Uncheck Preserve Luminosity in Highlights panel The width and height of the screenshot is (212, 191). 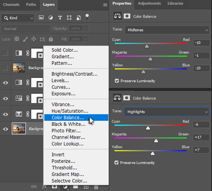116,162
